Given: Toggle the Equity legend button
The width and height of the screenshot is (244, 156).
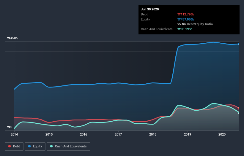Looking at the screenshot, I should (35, 147).
